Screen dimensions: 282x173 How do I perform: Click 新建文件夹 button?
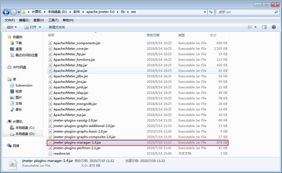[x=57, y=27]
